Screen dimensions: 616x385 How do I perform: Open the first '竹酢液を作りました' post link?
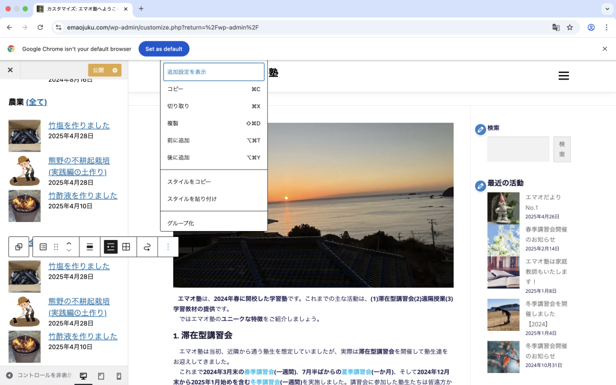[83, 196]
